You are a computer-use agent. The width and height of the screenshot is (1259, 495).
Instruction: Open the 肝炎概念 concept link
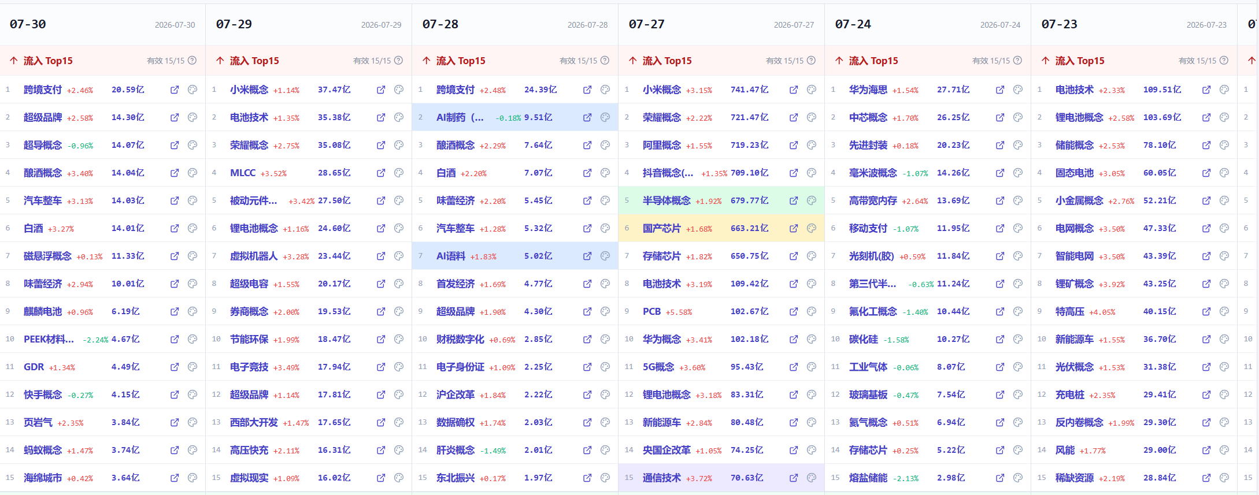[x=456, y=450]
